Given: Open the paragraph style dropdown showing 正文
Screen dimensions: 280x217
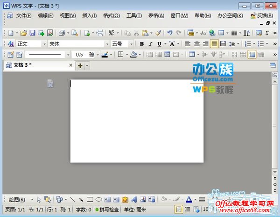Looking at the screenshot, I should pyautogui.click(x=31, y=44).
